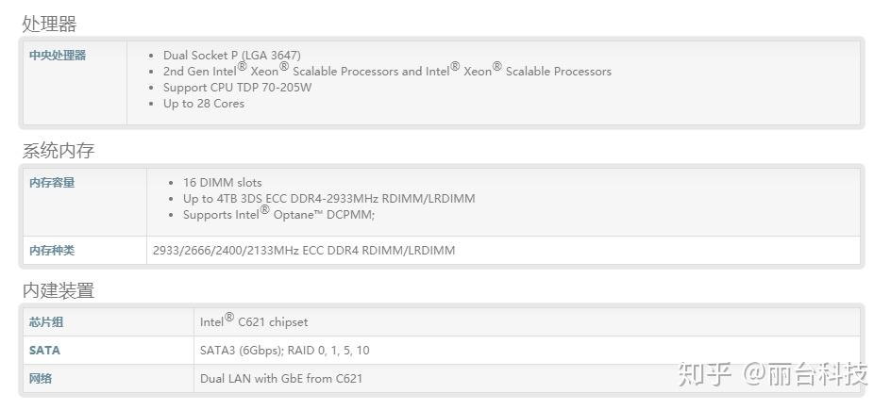This screenshot has width=891, height=410.
Task: Click Intel C621 chipset text
Action: tap(254, 322)
